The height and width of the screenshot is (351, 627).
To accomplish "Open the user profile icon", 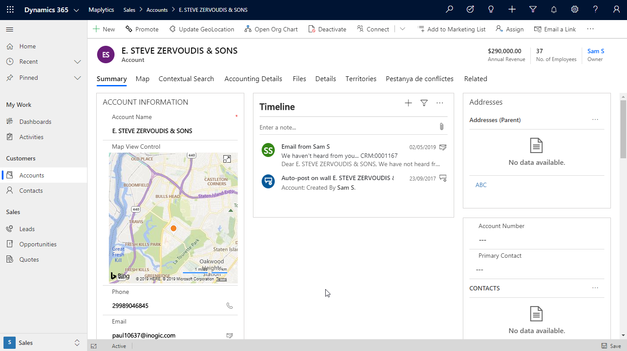I will [x=617, y=10].
